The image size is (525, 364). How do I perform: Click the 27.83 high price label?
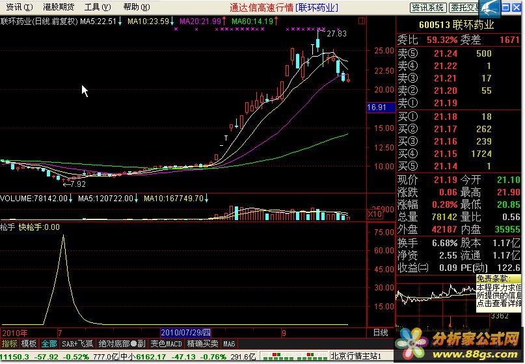tap(336, 33)
